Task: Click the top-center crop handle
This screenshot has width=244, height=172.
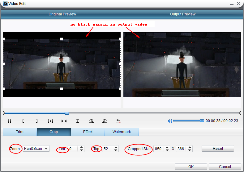Action: (x=62, y=39)
